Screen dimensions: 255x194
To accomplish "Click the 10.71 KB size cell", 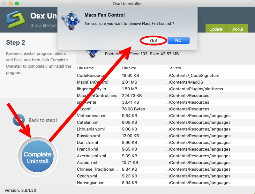I will click(x=130, y=162).
